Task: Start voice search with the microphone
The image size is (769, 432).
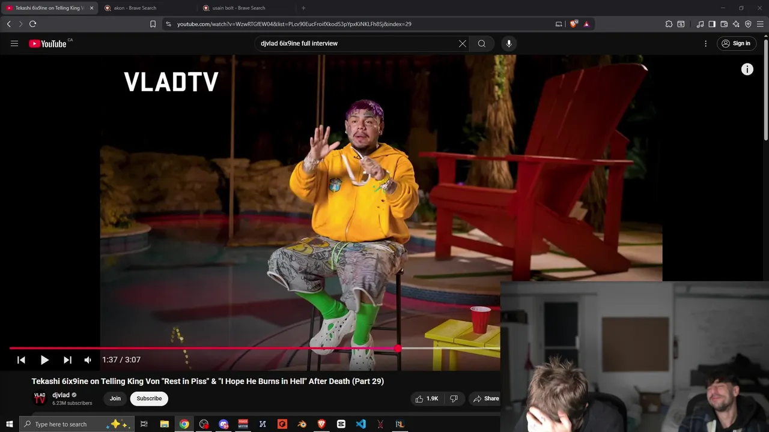Action: pos(509,43)
